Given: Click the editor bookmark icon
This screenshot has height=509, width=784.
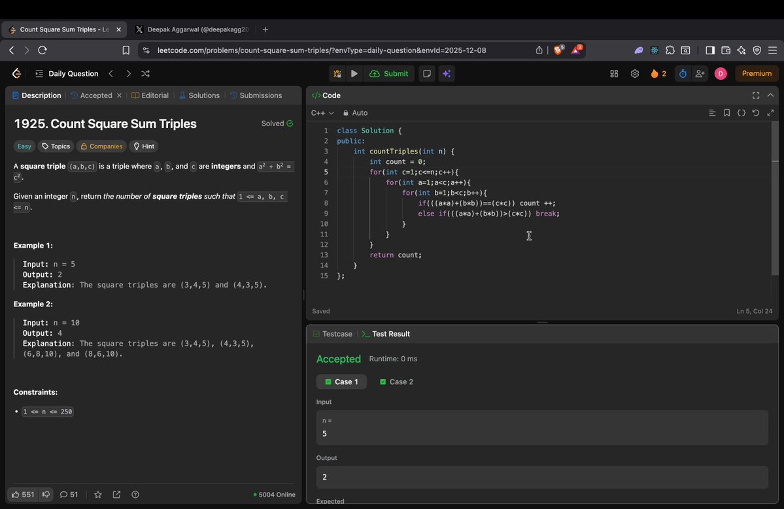Looking at the screenshot, I should click(x=726, y=113).
